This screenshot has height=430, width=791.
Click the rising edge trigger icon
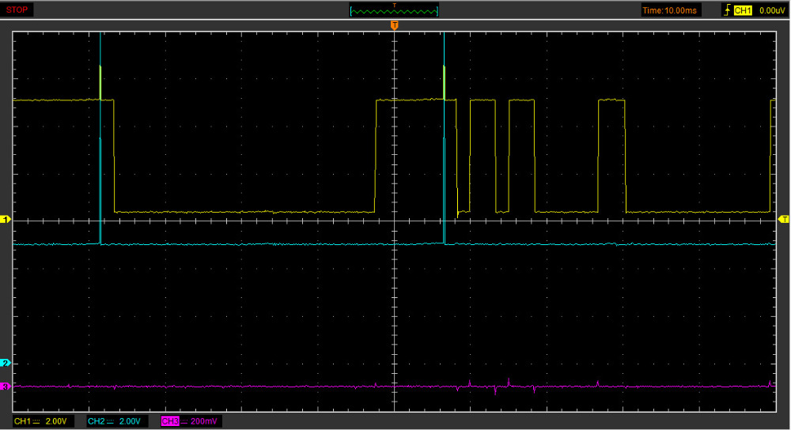[x=726, y=10]
